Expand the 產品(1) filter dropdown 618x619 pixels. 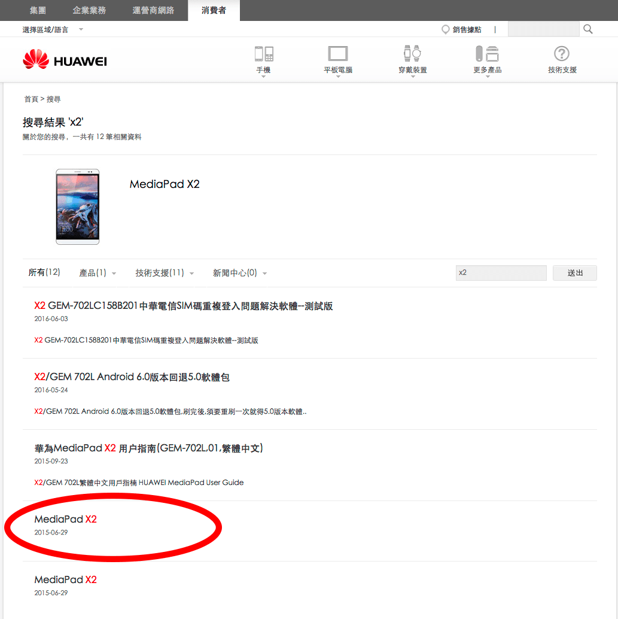(98, 273)
